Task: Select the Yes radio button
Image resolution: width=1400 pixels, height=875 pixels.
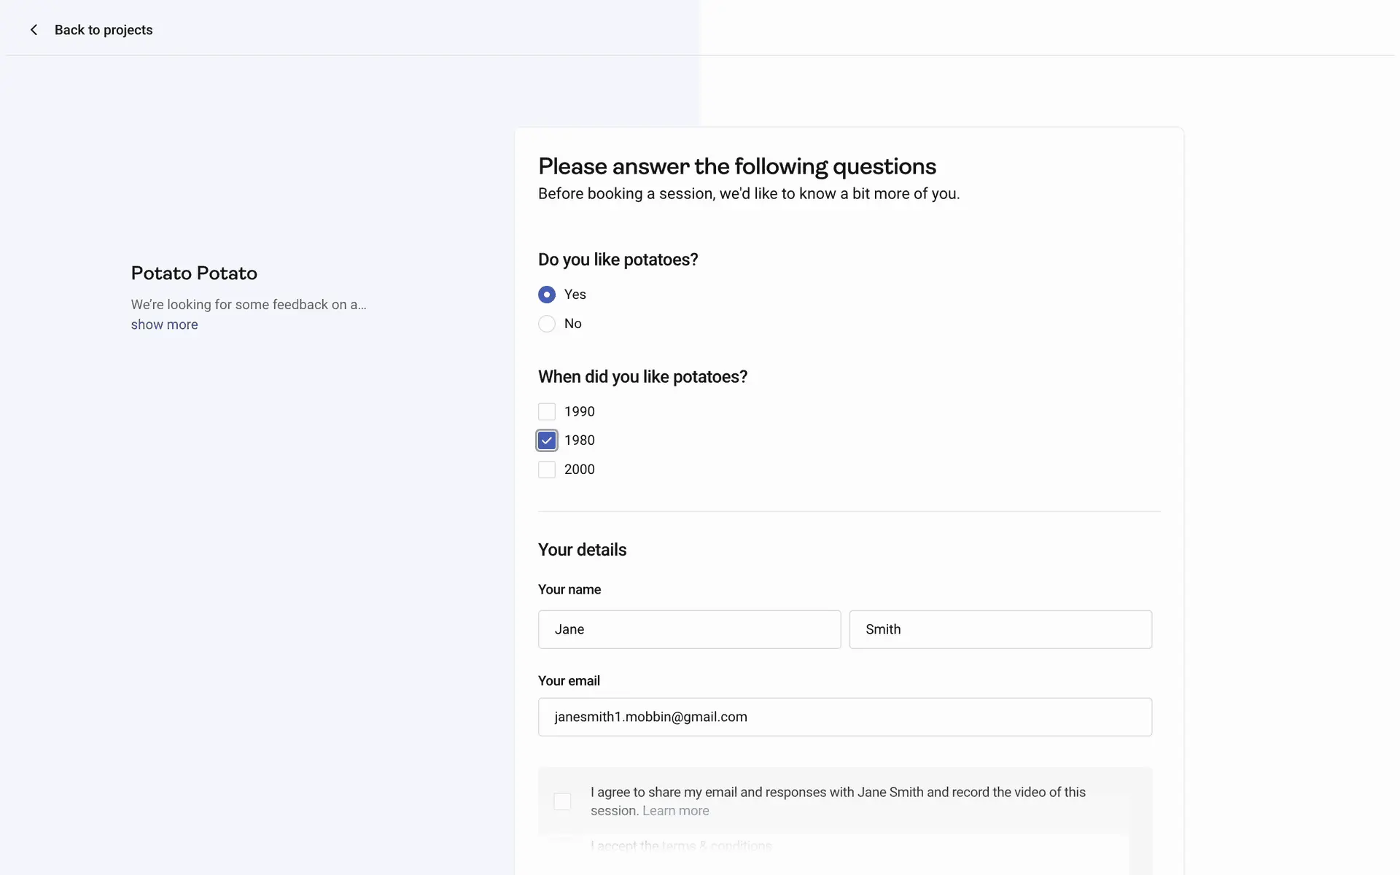Action: coord(547,295)
